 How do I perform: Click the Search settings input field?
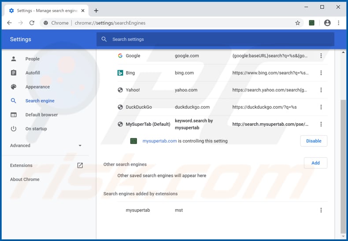[216, 39]
